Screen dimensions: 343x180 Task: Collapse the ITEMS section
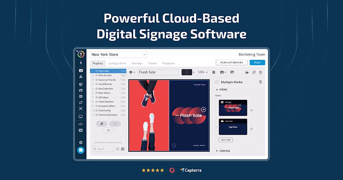tap(222, 90)
